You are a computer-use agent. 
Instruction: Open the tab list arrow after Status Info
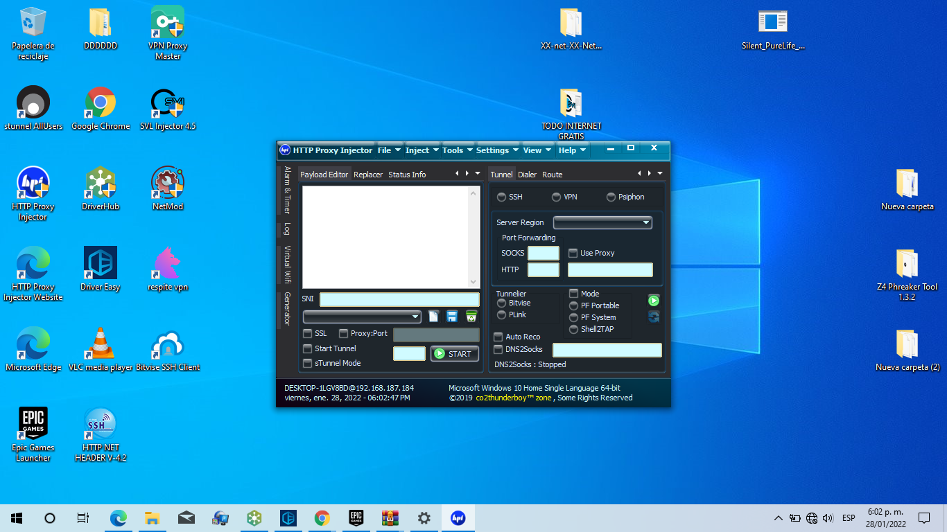[x=477, y=173]
